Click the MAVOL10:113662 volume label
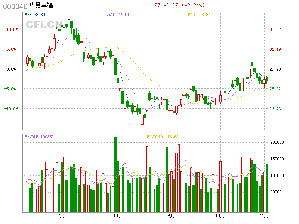The width and height of the screenshot is (299, 224). [163, 137]
